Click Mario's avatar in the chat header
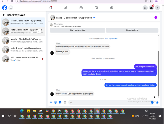This screenshot has width=164, height=124. (x=52, y=17)
